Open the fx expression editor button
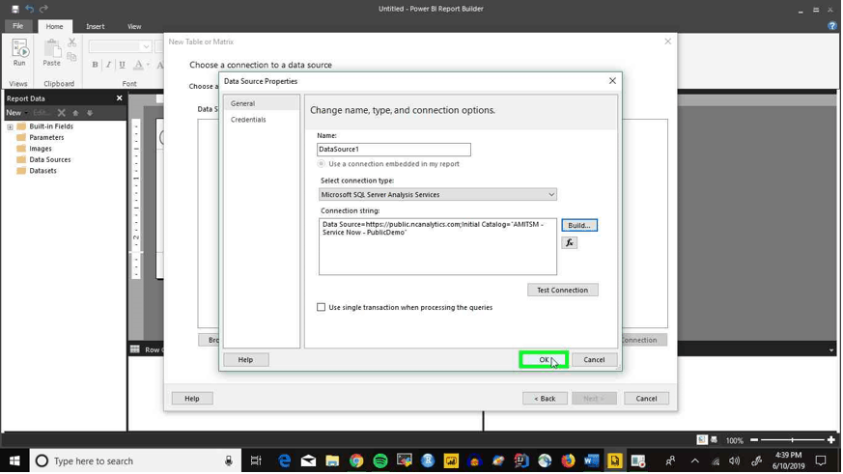 click(570, 243)
